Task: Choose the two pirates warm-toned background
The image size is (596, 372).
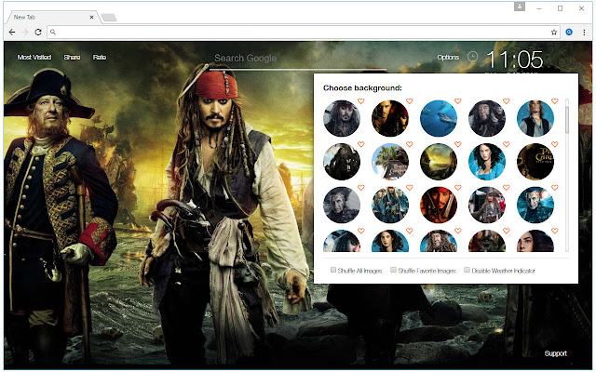Action: click(x=390, y=118)
